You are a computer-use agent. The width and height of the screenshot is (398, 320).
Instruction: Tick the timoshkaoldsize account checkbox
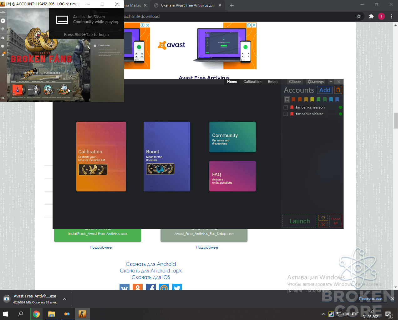[x=286, y=114]
